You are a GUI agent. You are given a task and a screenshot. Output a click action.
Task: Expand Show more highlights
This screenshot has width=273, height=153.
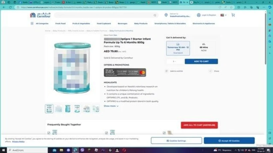(x=111, y=106)
